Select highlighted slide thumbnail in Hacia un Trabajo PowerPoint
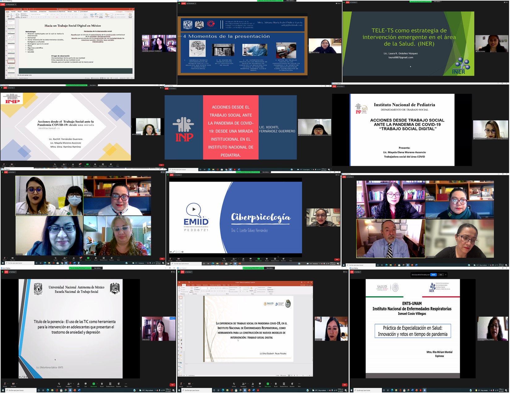 pos(11,61)
